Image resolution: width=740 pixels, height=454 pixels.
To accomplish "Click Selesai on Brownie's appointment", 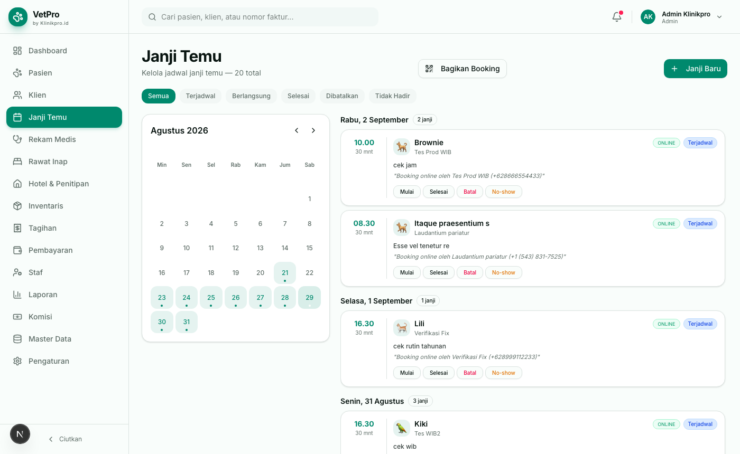I will pos(439,192).
